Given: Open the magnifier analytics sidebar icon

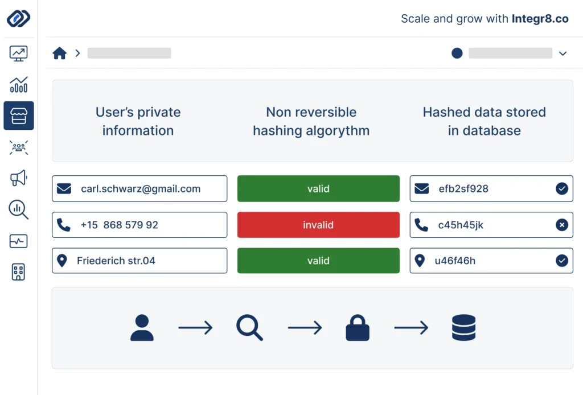Looking at the screenshot, I should click(19, 209).
